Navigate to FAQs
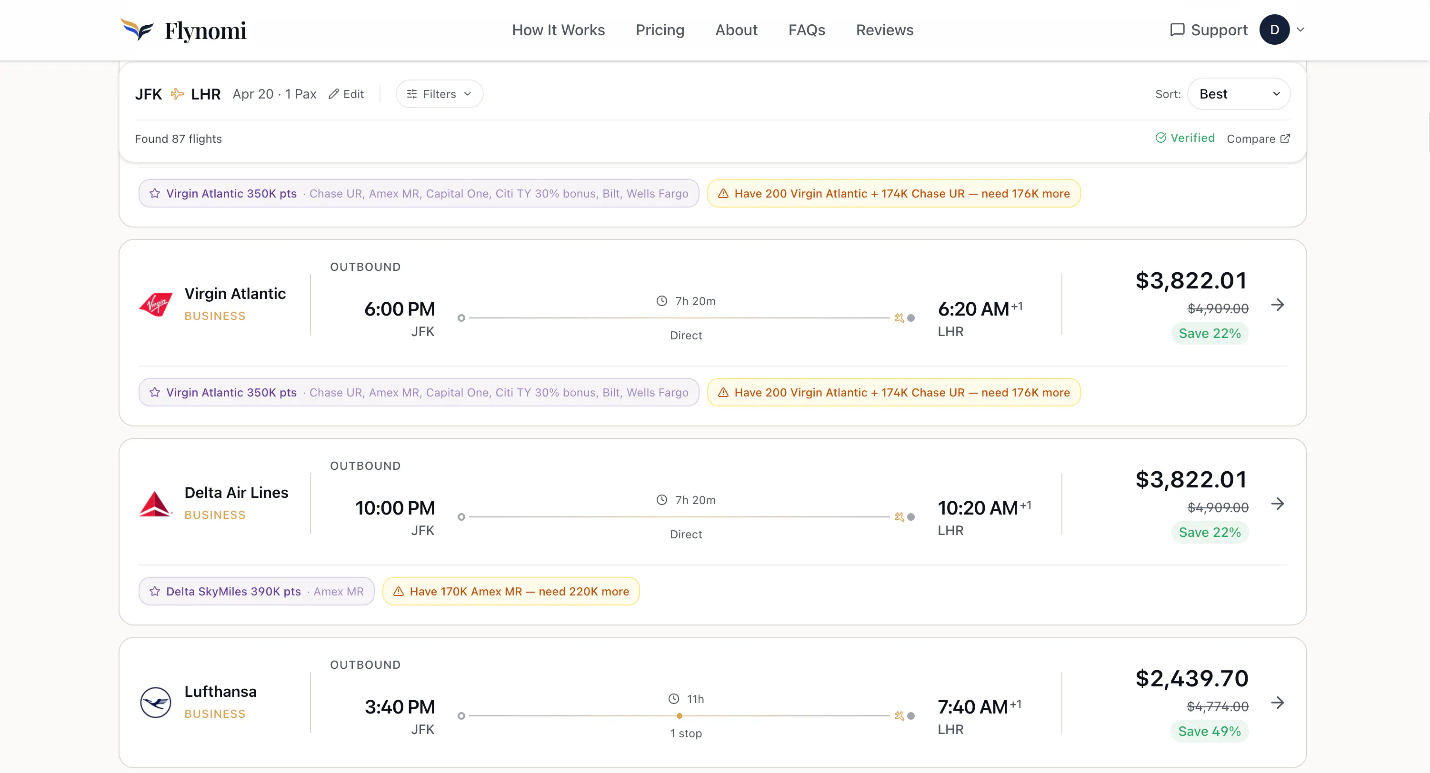The image size is (1430, 773). tap(807, 30)
